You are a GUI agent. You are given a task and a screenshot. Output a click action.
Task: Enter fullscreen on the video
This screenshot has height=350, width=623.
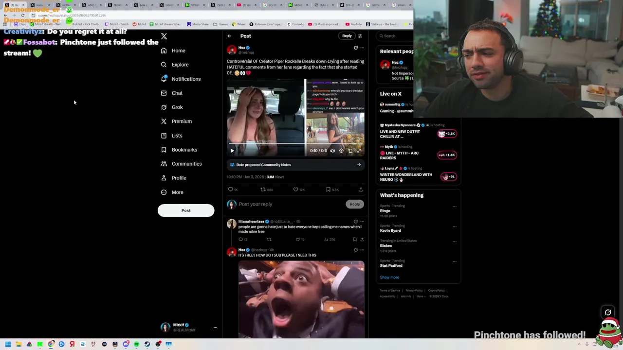(x=359, y=151)
